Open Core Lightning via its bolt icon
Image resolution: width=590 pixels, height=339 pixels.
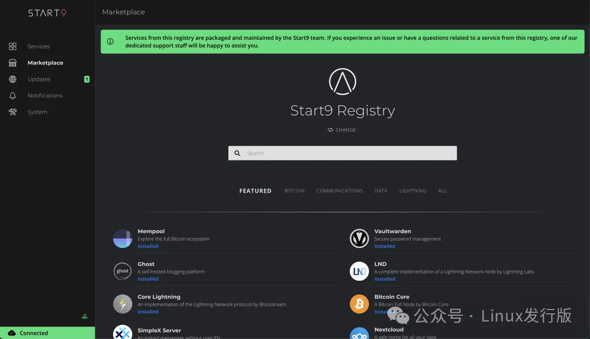[123, 304]
